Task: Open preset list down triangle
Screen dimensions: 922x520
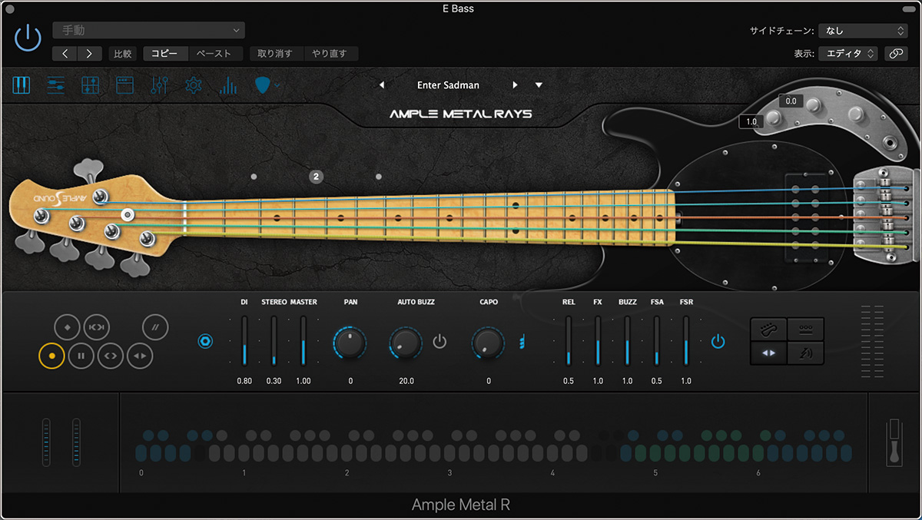Action: pos(539,85)
